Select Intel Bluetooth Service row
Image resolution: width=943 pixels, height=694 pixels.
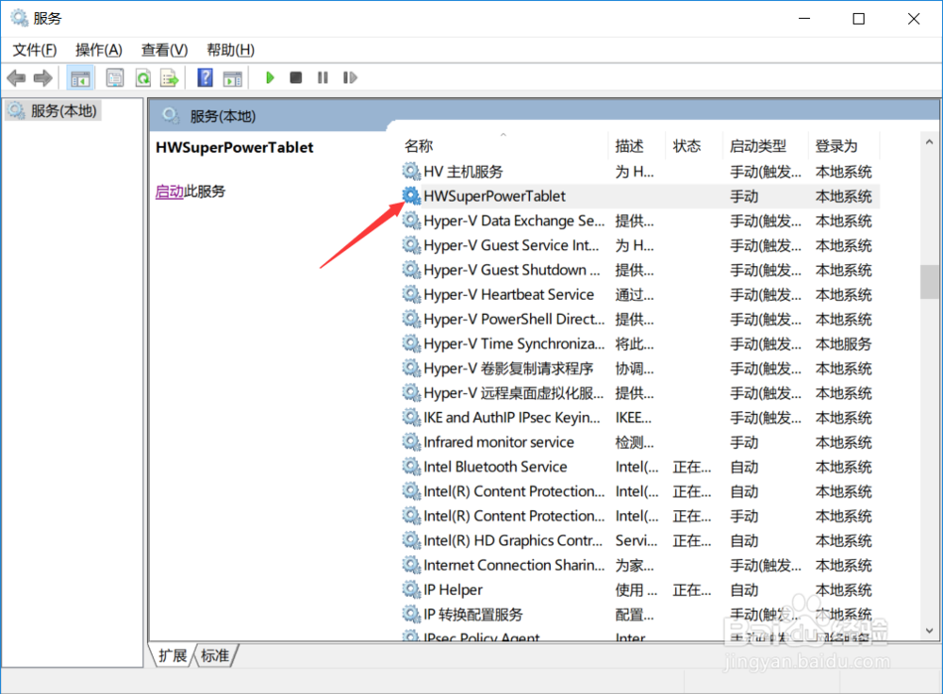(x=638, y=468)
